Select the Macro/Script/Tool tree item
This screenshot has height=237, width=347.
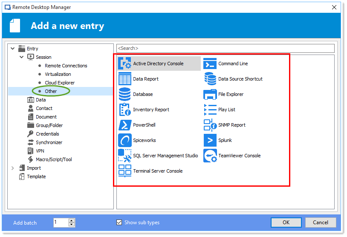tap(54, 159)
